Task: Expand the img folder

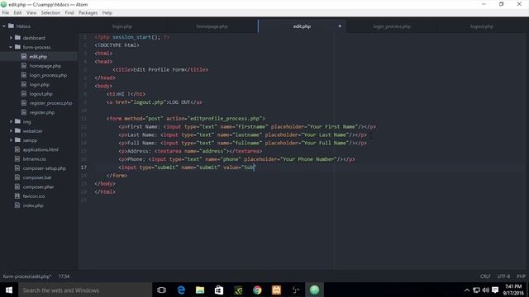Action: (11, 121)
